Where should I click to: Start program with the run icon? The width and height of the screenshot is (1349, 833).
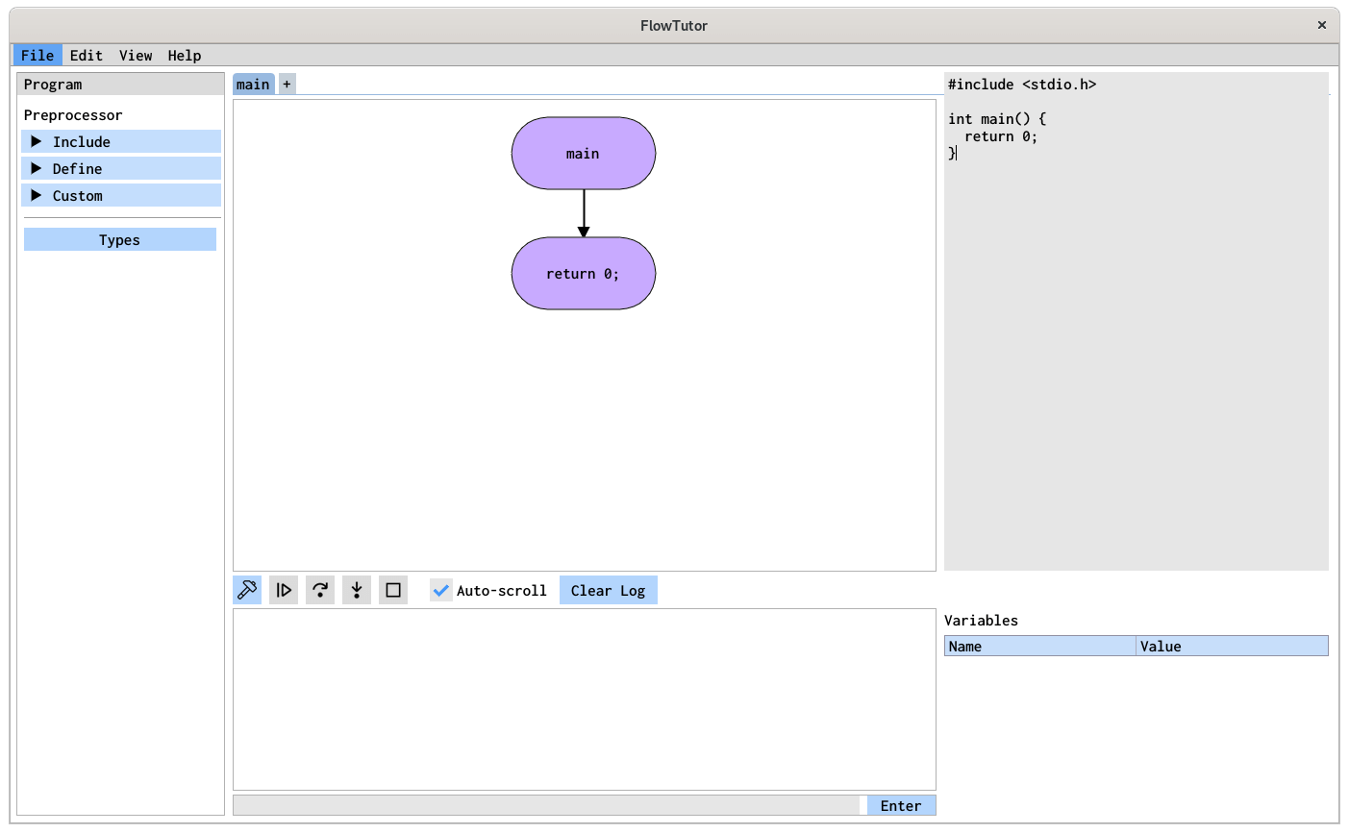[x=284, y=590]
